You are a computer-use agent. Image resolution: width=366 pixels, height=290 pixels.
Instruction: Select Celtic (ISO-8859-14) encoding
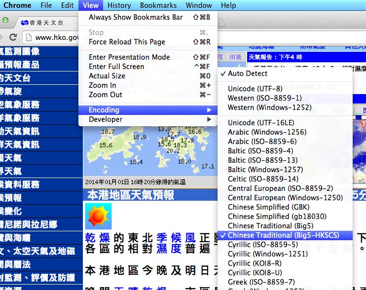point(285,179)
